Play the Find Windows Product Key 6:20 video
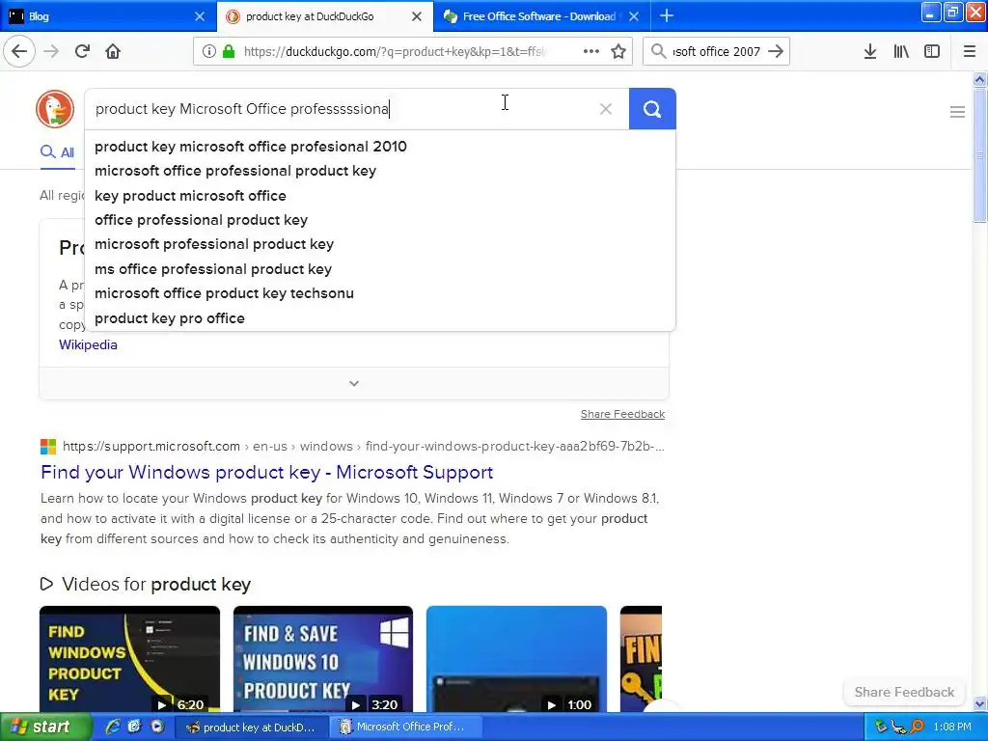The image size is (988, 741). [130, 659]
